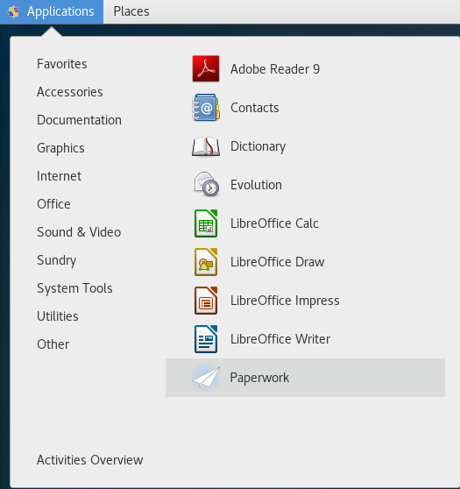
Task: Launch LibreOffice Draw by its label
Action: pyautogui.click(x=278, y=262)
